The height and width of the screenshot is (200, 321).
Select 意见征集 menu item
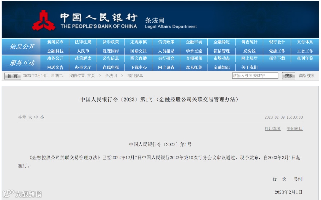194,67
